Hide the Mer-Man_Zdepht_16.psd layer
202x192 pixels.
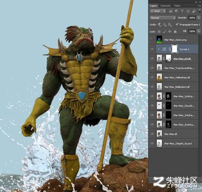(x=152, y=143)
